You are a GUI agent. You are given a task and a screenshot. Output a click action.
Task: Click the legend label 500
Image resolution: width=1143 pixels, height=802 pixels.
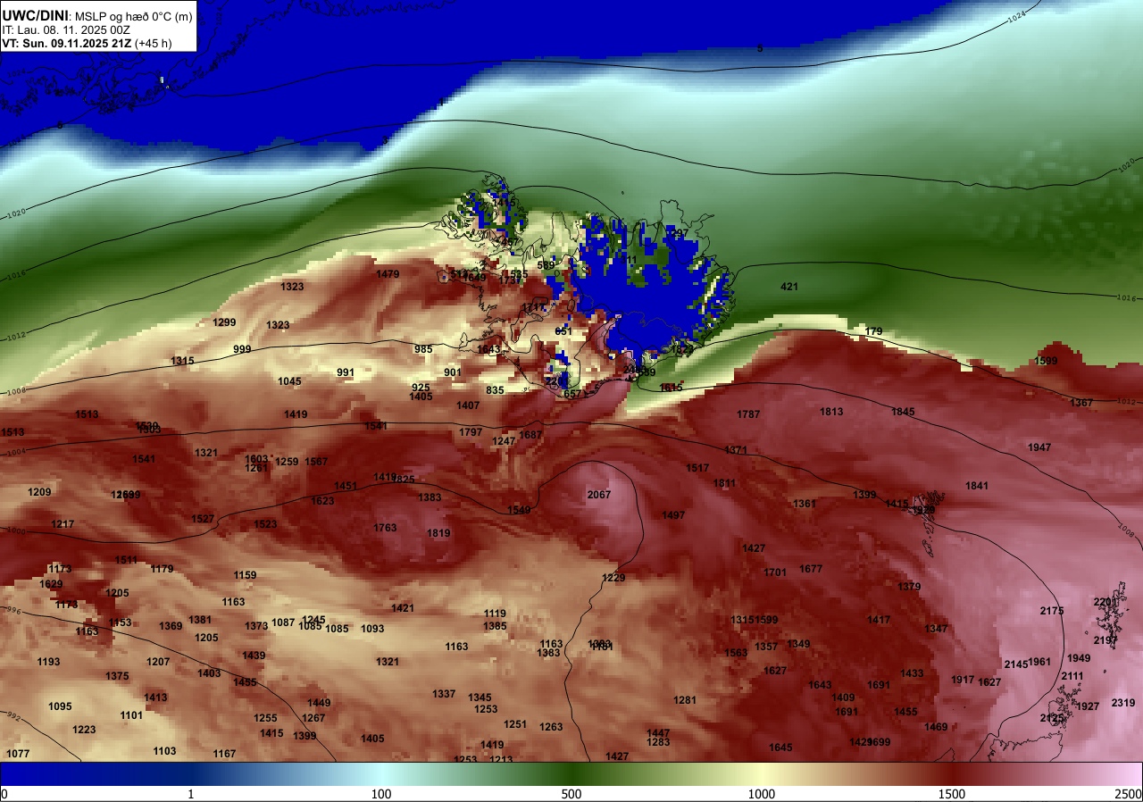[571, 794]
